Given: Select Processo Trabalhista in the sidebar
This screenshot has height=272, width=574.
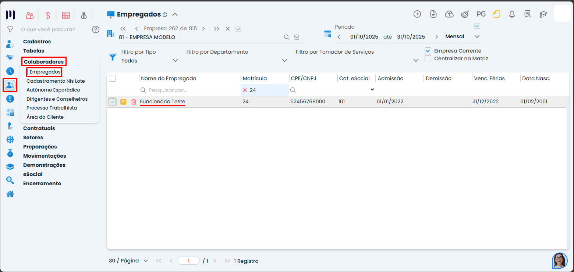Looking at the screenshot, I should [52, 108].
